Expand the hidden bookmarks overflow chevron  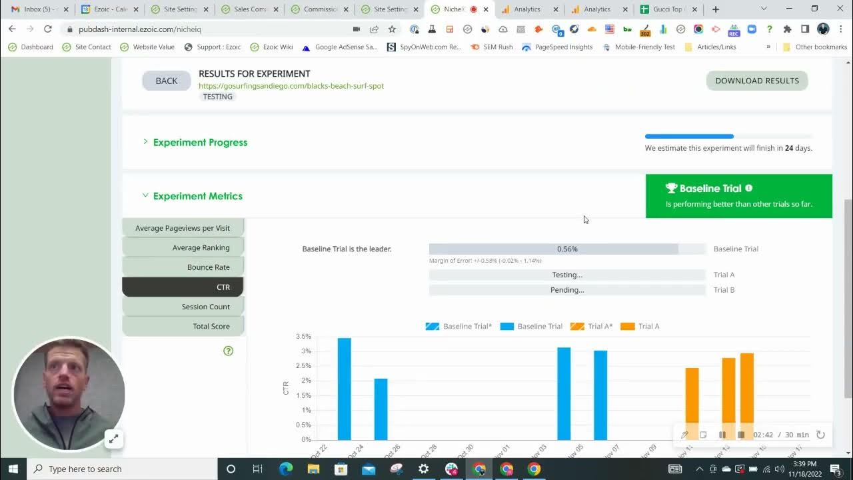[x=768, y=47]
